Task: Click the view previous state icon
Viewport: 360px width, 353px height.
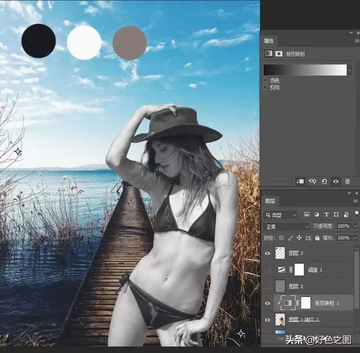Action: tap(313, 181)
